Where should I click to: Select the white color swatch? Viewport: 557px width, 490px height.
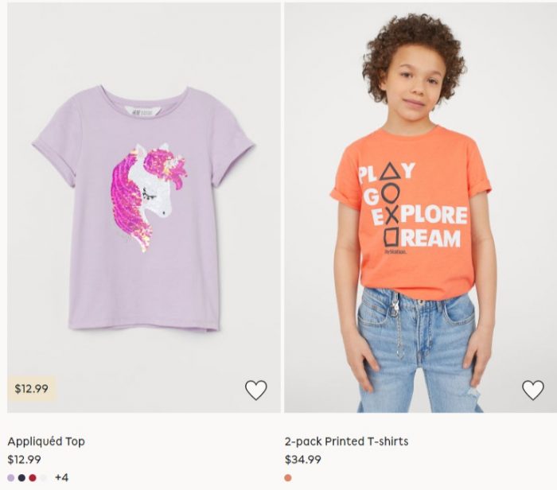[44, 477]
